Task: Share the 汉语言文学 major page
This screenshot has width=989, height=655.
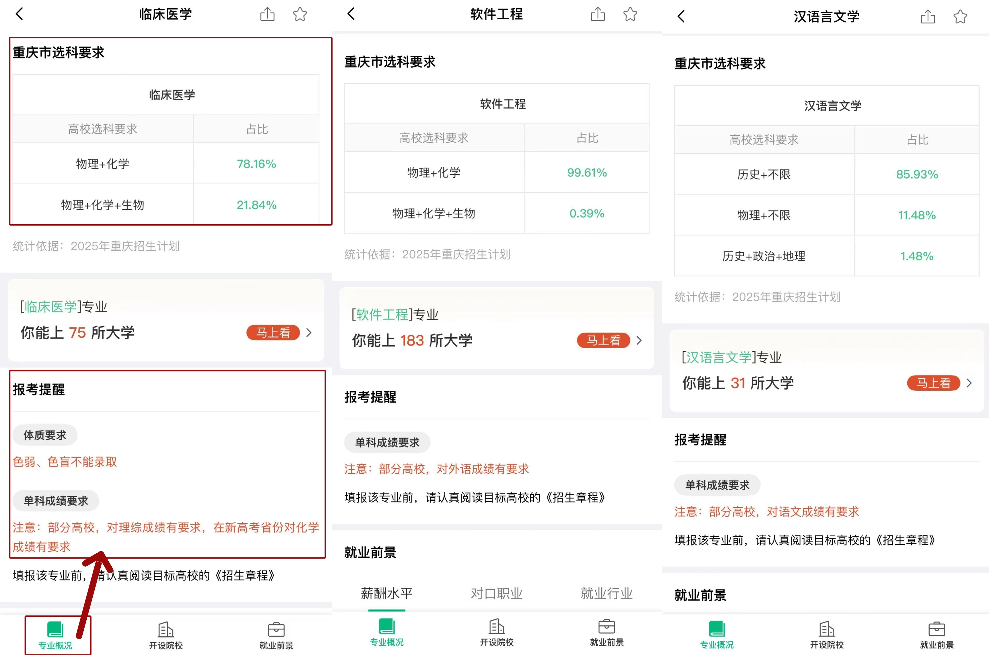Action: click(928, 17)
